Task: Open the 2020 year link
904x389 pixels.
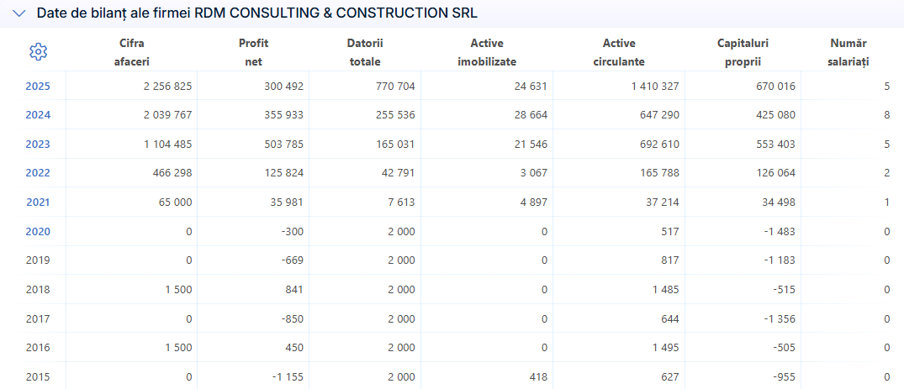Action: pyautogui.click(x=38, y=232)
